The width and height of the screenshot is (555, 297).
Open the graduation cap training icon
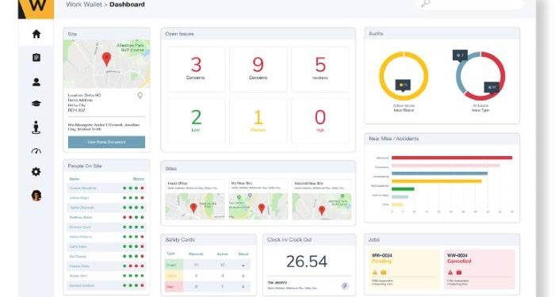[x=36, y=104]
